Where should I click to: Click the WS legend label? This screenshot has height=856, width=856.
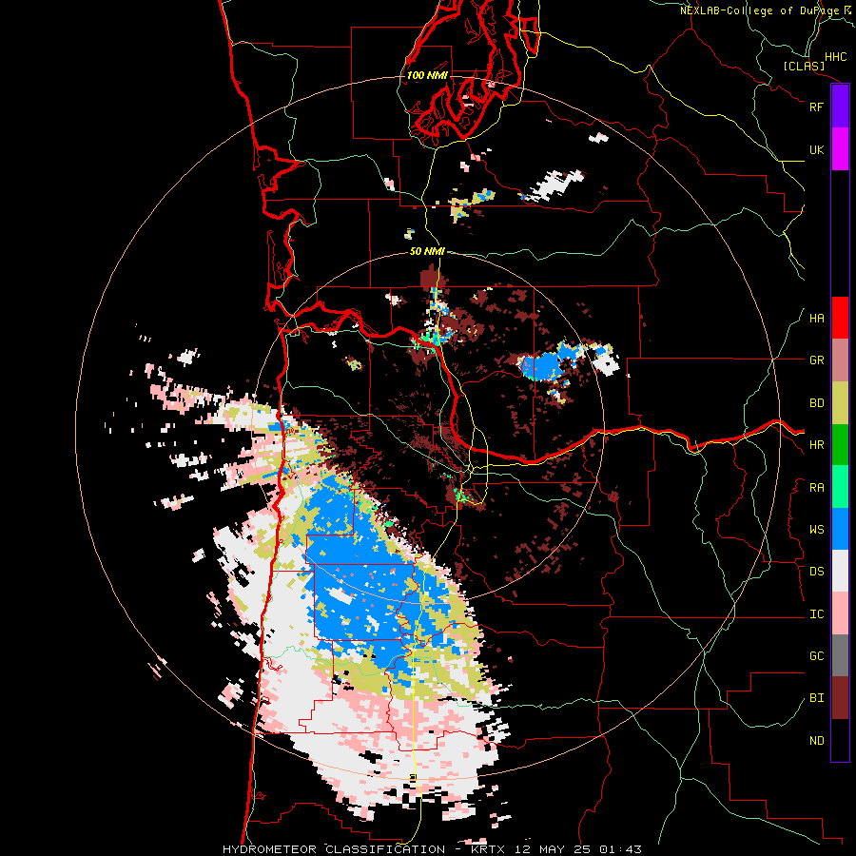[x=816, y=530]
